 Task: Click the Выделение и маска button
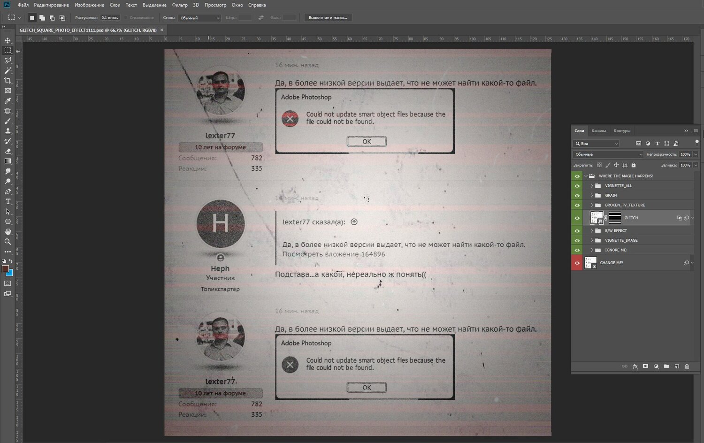coord(328,18)
